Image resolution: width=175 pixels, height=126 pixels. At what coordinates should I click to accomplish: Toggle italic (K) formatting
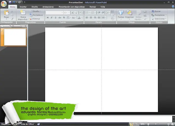(52, 17)
